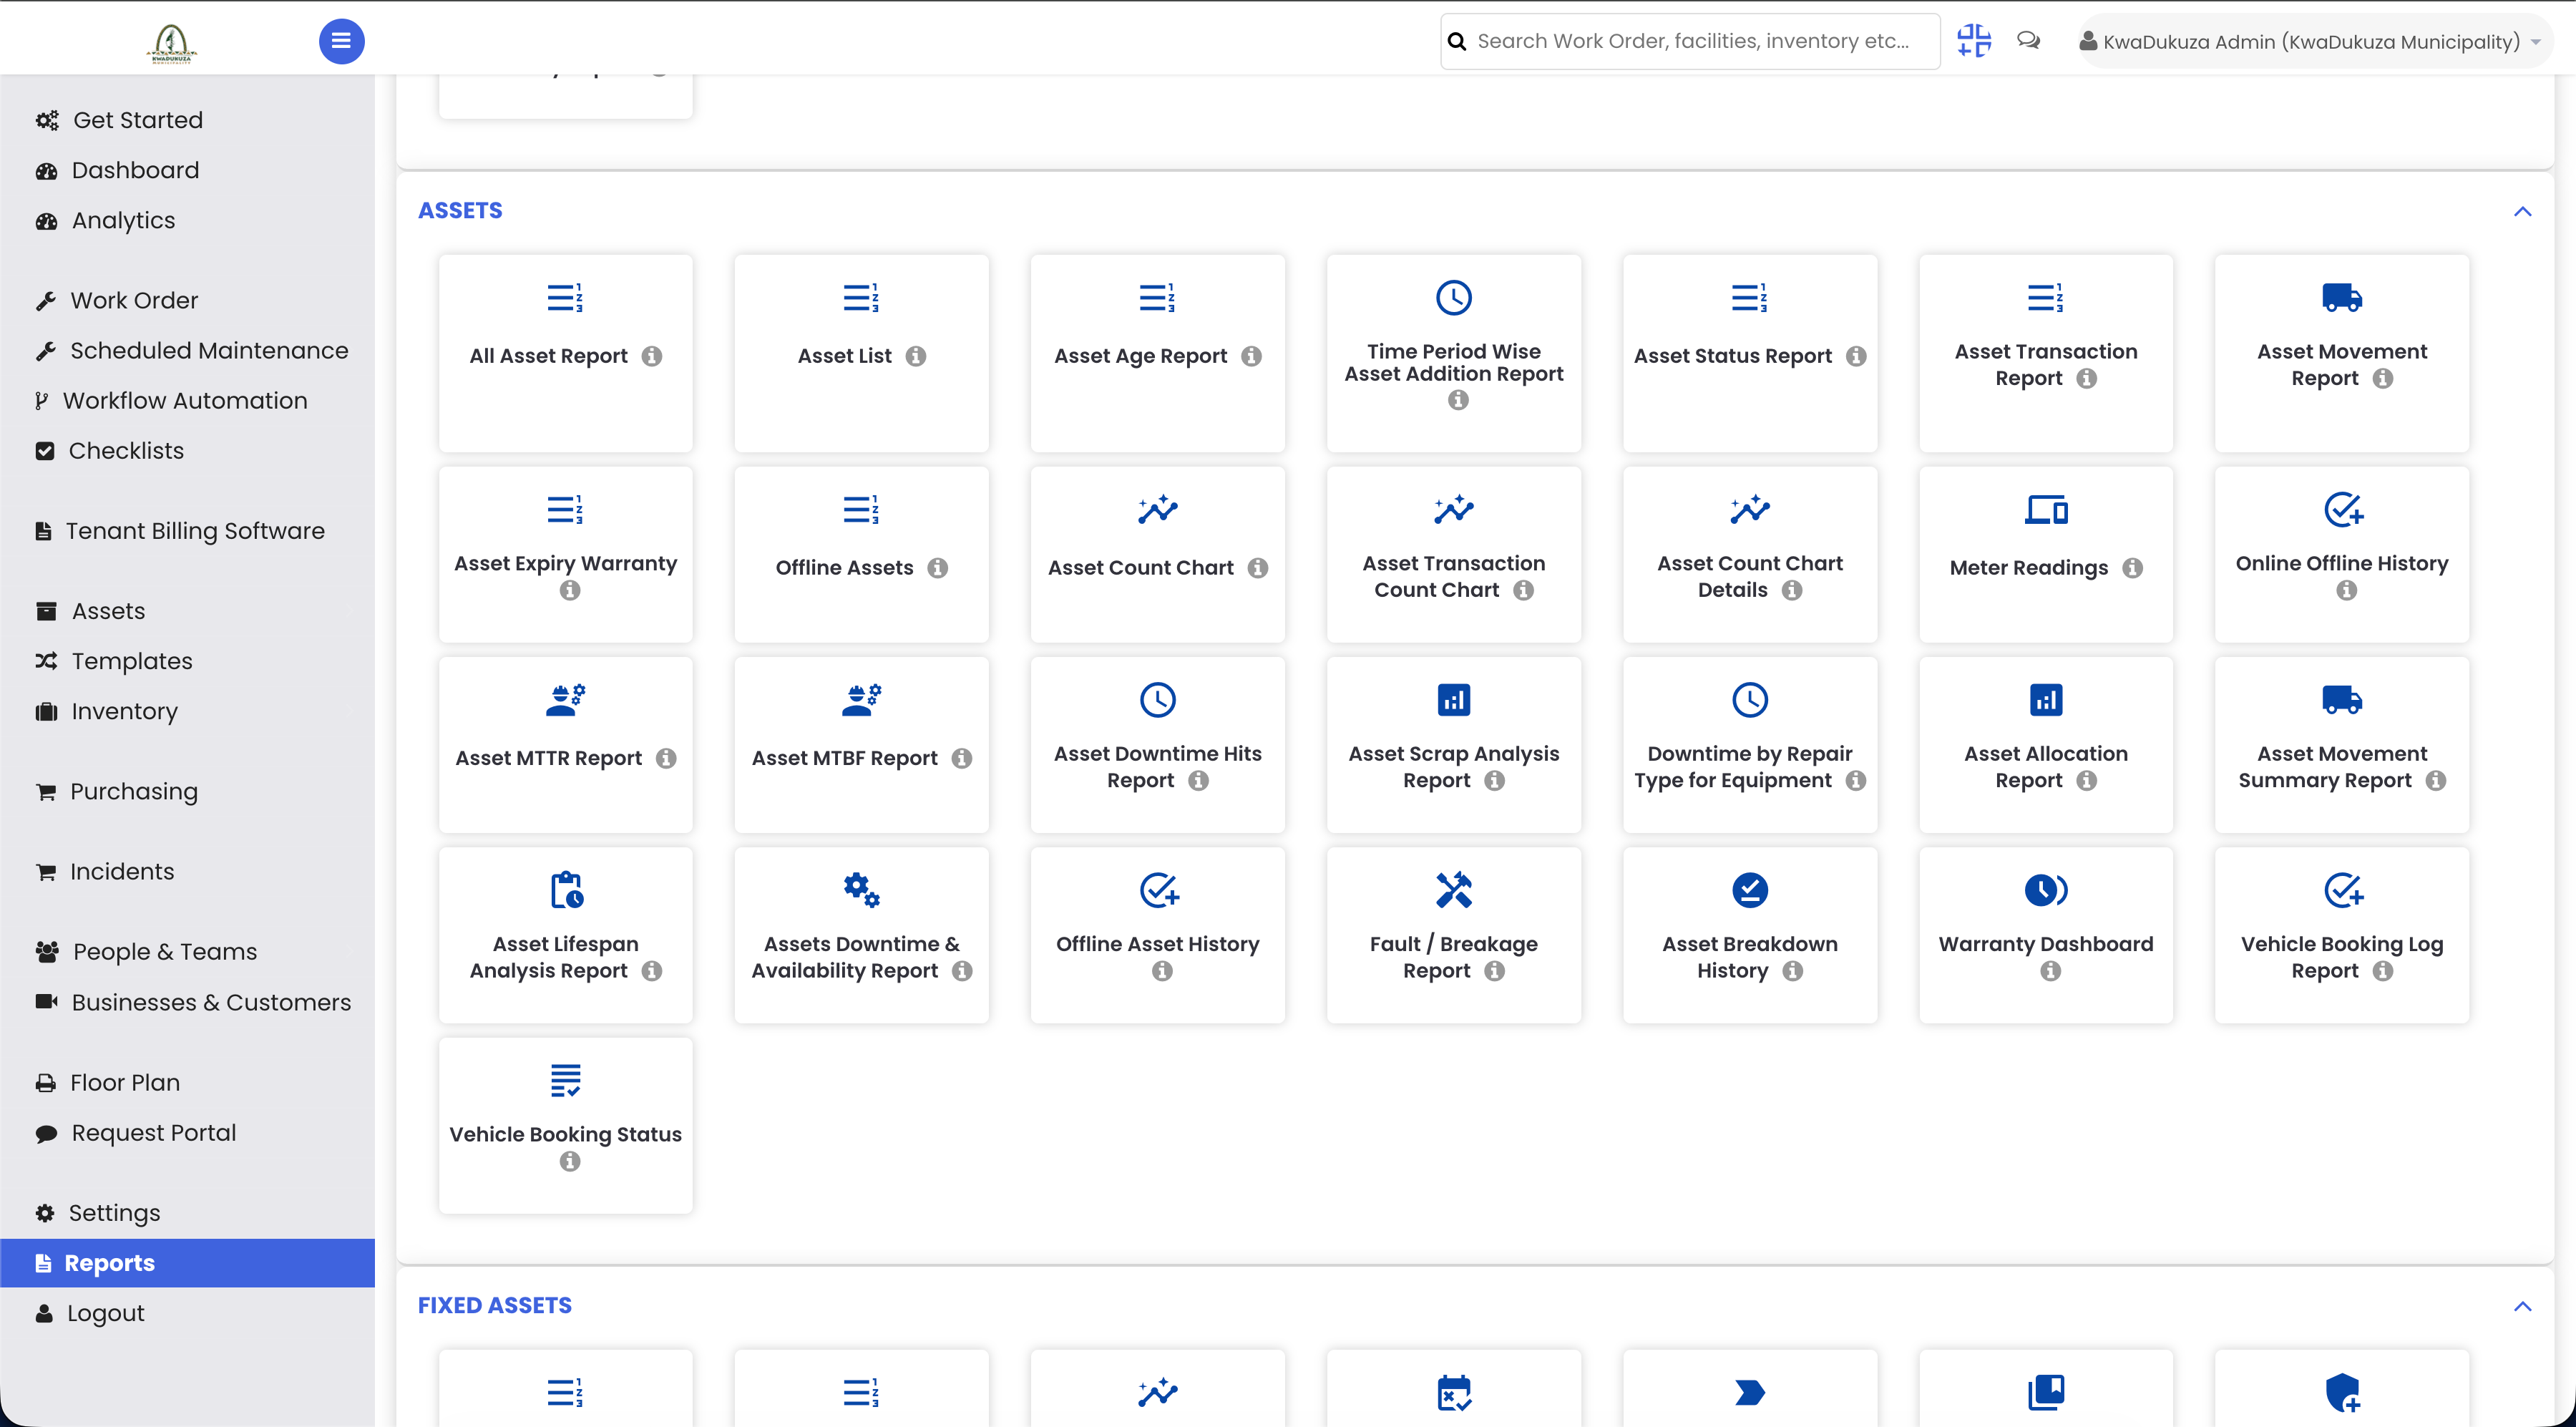2576x1427 pixels.
Task: Show info for Meter Readings report
Action: (x=2132, y=568)
